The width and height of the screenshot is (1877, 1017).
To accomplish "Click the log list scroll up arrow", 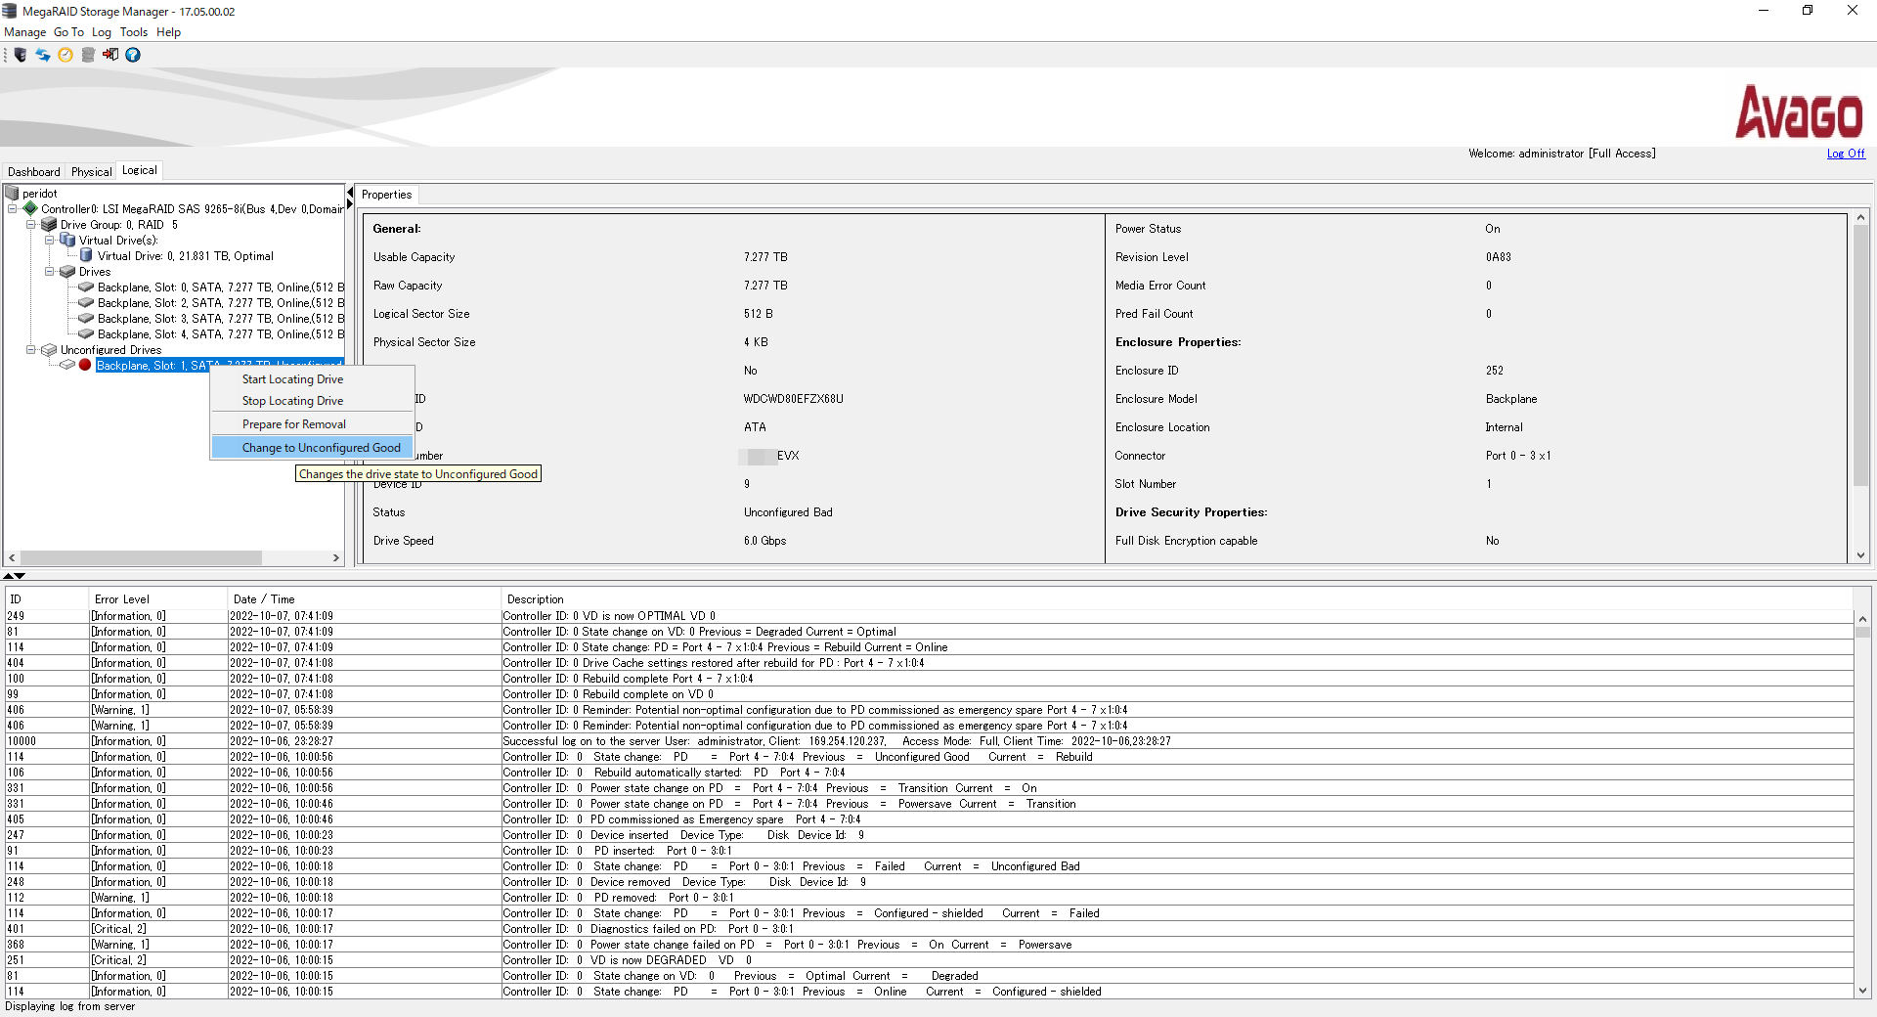I will (1862, 619).
